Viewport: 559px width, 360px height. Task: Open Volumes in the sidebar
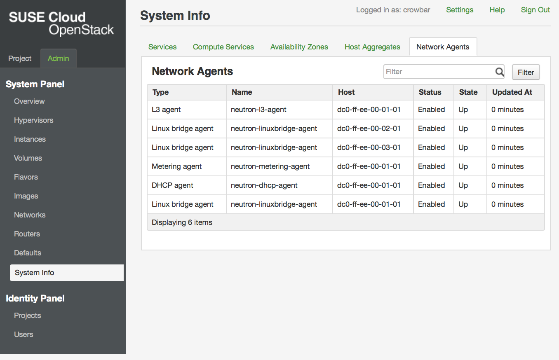click(x=28, y=158)
